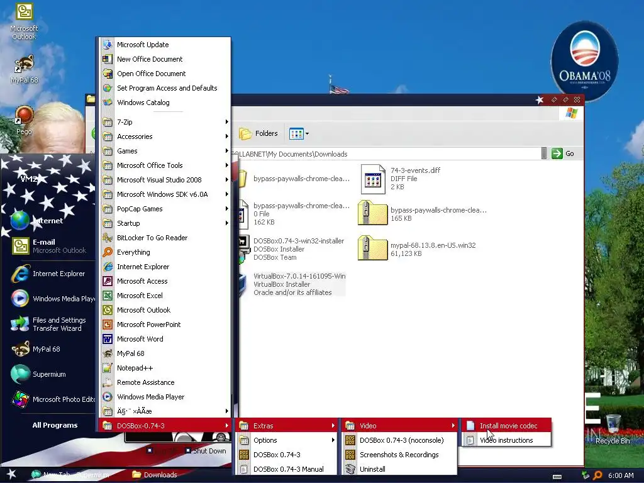Open Recycle Bin on the desktop
The width and height of the screenshot is (644, 483).
pos(613,430)
